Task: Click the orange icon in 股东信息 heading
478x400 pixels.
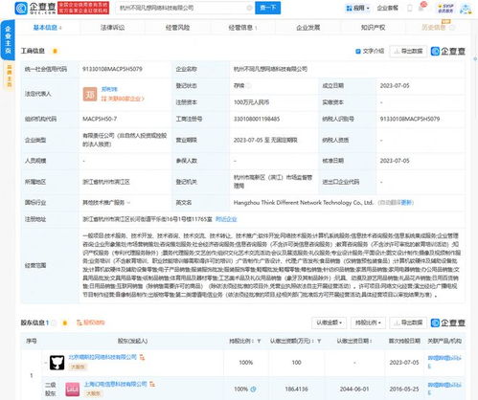Action: (x=65, y=323)
